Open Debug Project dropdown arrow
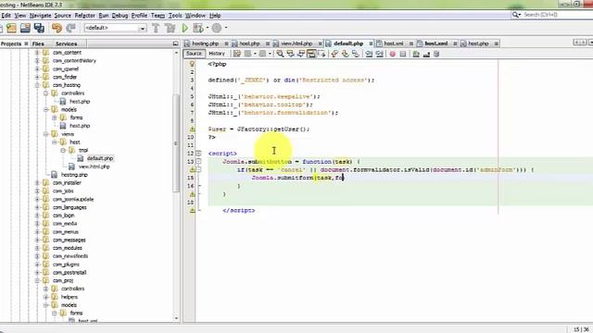The width and height of the screenshot is (593, 333). point(208,28)
